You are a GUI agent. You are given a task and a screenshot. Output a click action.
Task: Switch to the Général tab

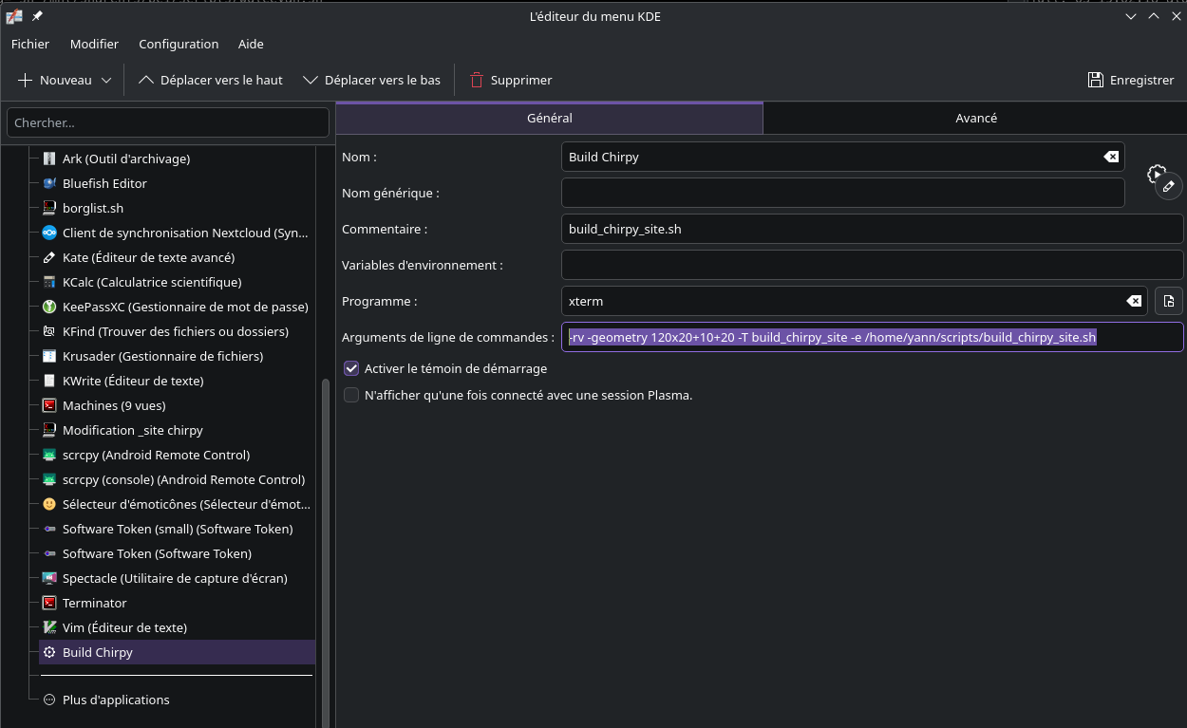click(549, 118)
